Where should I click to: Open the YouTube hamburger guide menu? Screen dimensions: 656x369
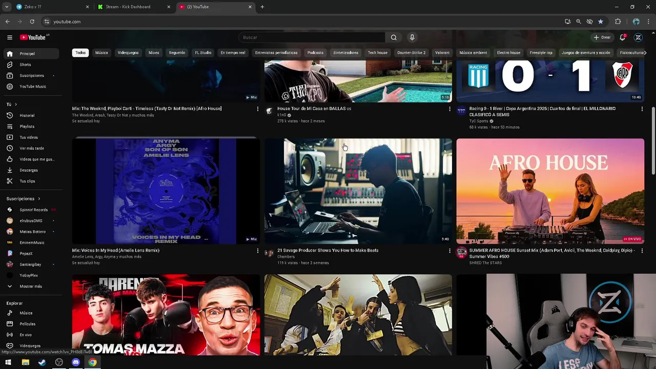tap(10, 37)
